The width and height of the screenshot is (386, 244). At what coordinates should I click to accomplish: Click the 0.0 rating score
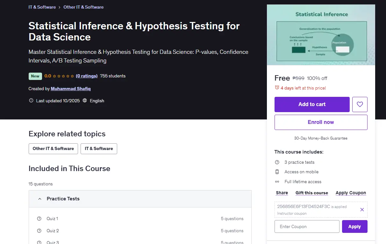pyautogui.click(x=48, y=76)
